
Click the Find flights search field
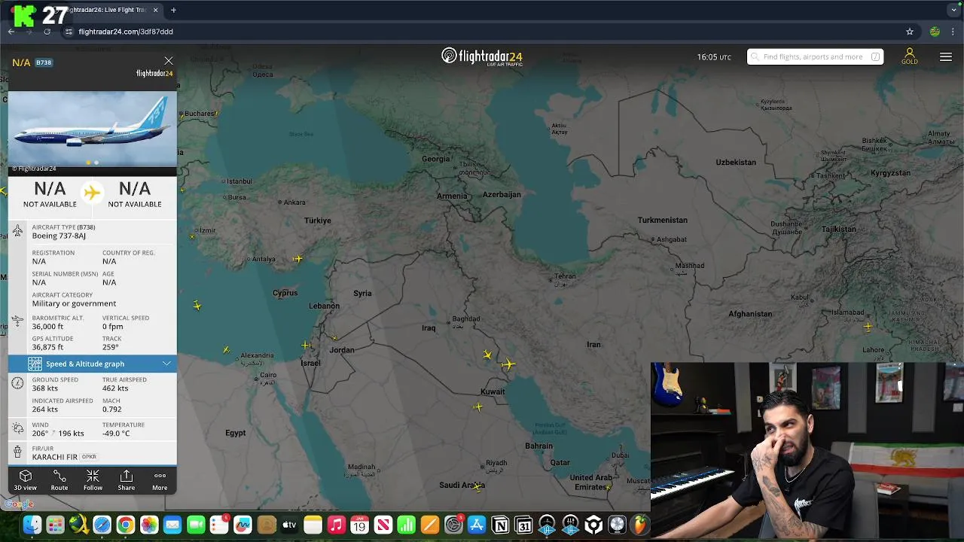[x=815, y=56]
